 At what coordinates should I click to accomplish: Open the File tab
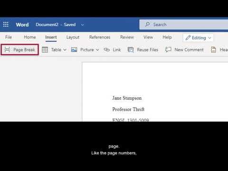[9, 37]
